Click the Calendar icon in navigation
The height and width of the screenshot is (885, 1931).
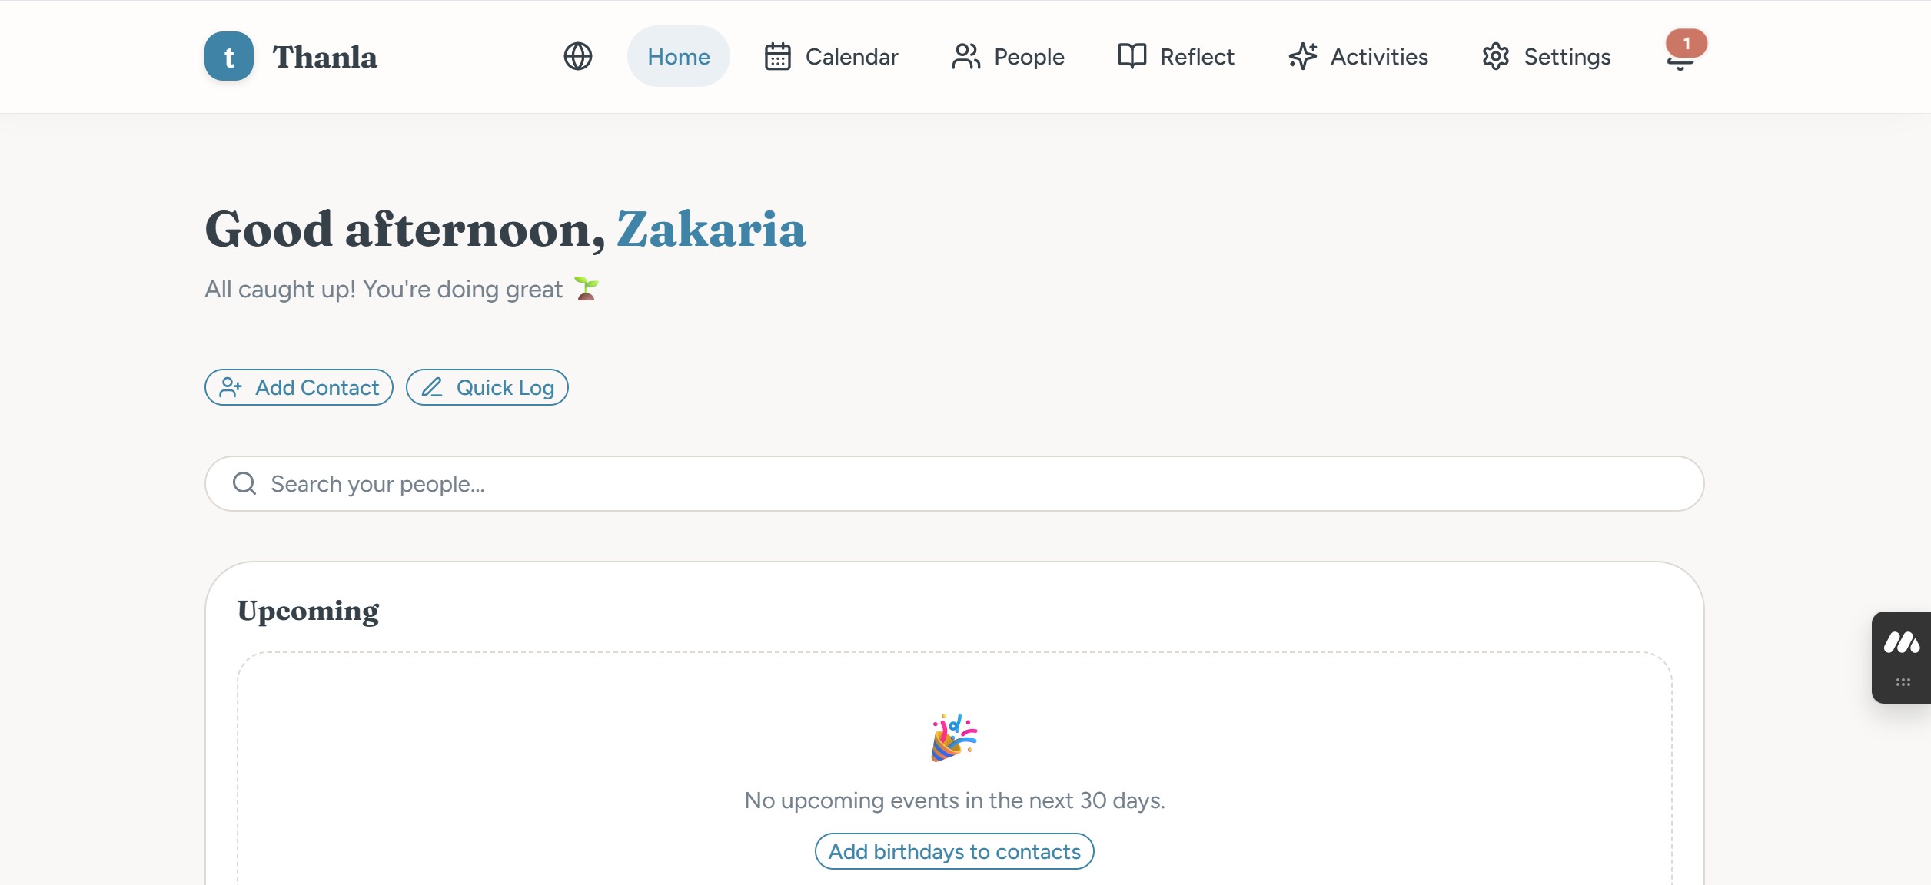coord(777,56)
